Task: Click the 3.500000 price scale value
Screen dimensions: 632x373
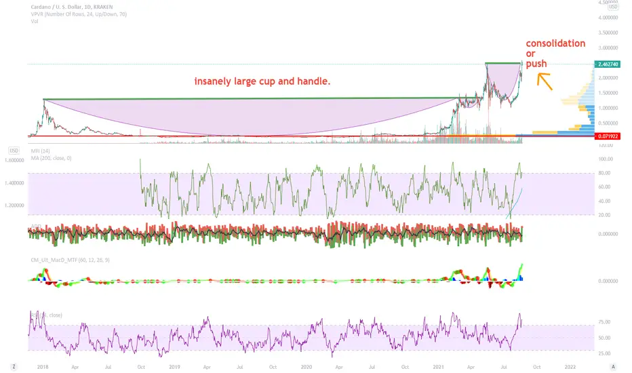Action: (608, 33)
